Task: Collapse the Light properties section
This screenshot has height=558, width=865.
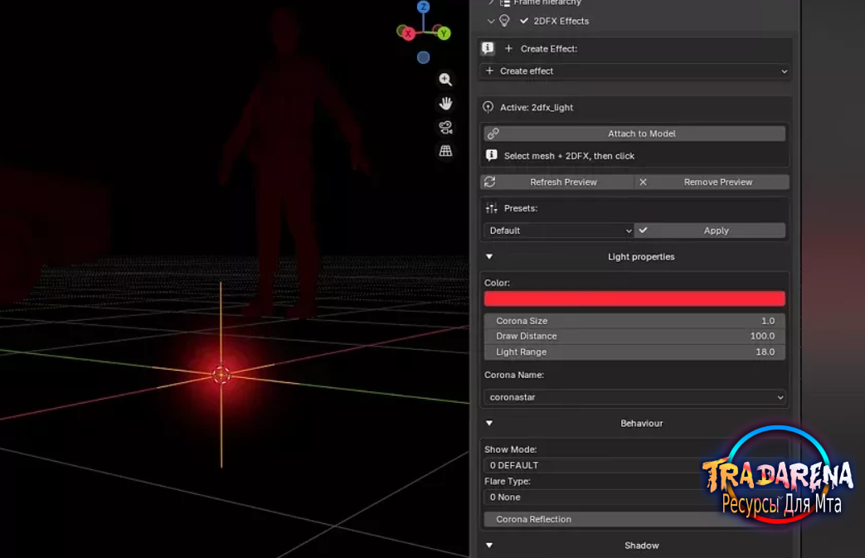Action: point(489,257)
